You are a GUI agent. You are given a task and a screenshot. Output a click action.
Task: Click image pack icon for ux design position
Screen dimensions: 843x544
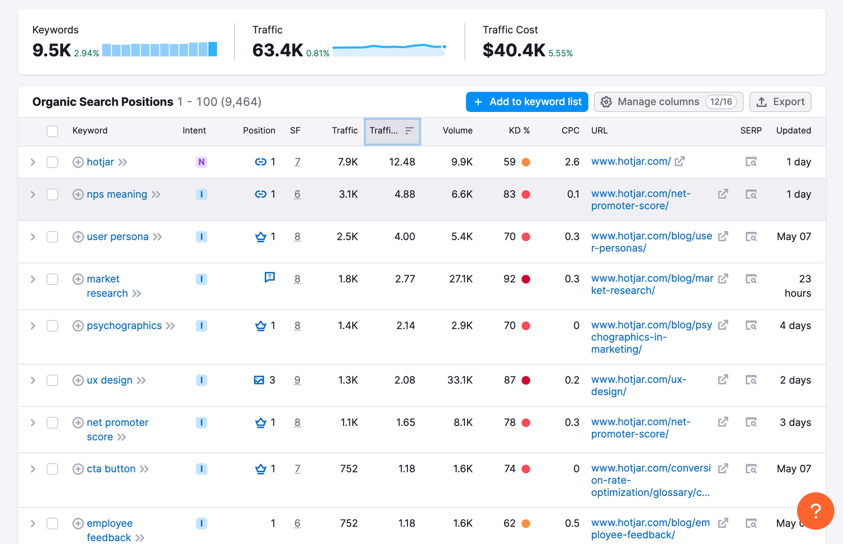point(259,380)
